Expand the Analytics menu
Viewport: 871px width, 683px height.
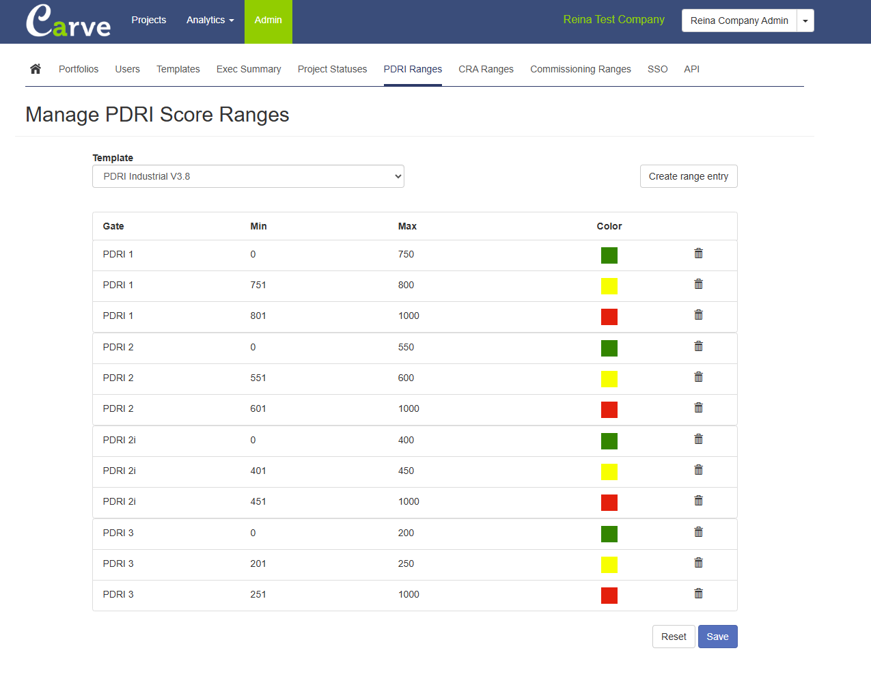point(210,20)
